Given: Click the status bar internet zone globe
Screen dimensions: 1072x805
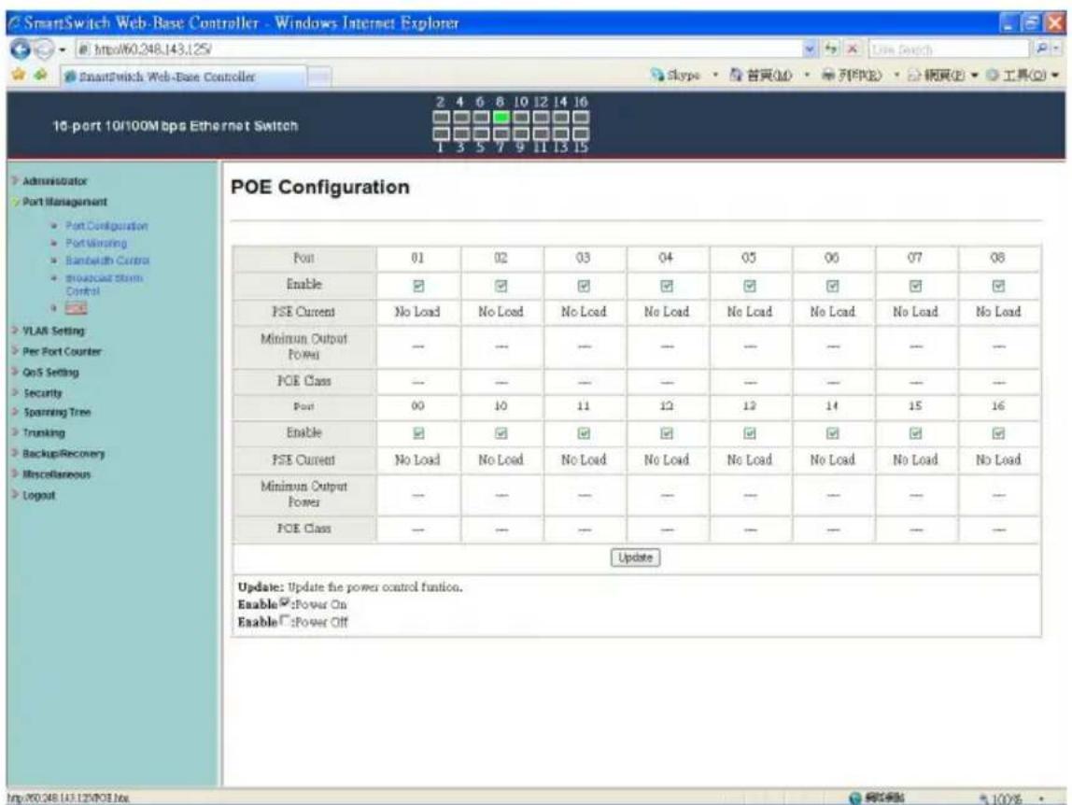Looking at the screenshot, I should coord(854,798).
